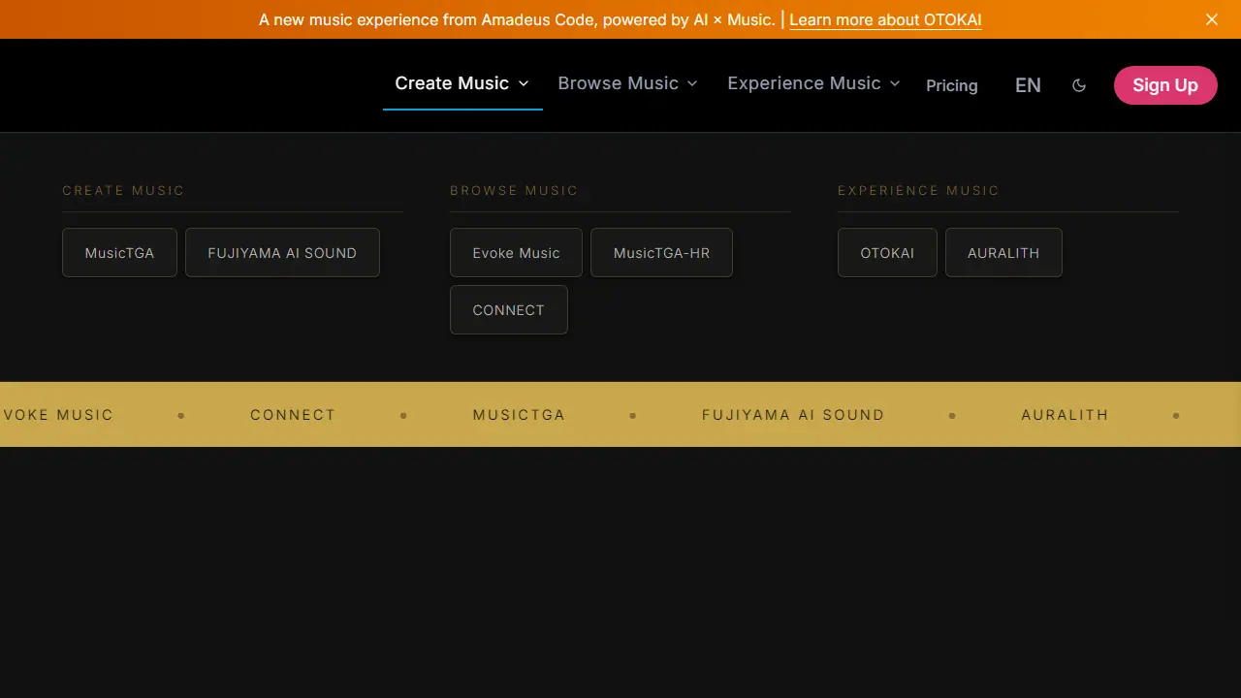
Task: Open AURALITH under Experience Music
Action: point(1003,253)
